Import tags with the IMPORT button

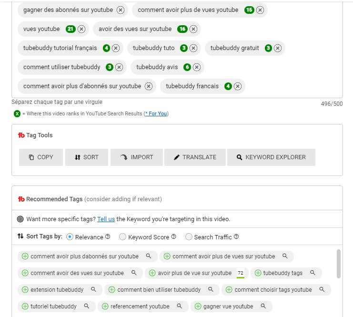(x=137, y=157)
